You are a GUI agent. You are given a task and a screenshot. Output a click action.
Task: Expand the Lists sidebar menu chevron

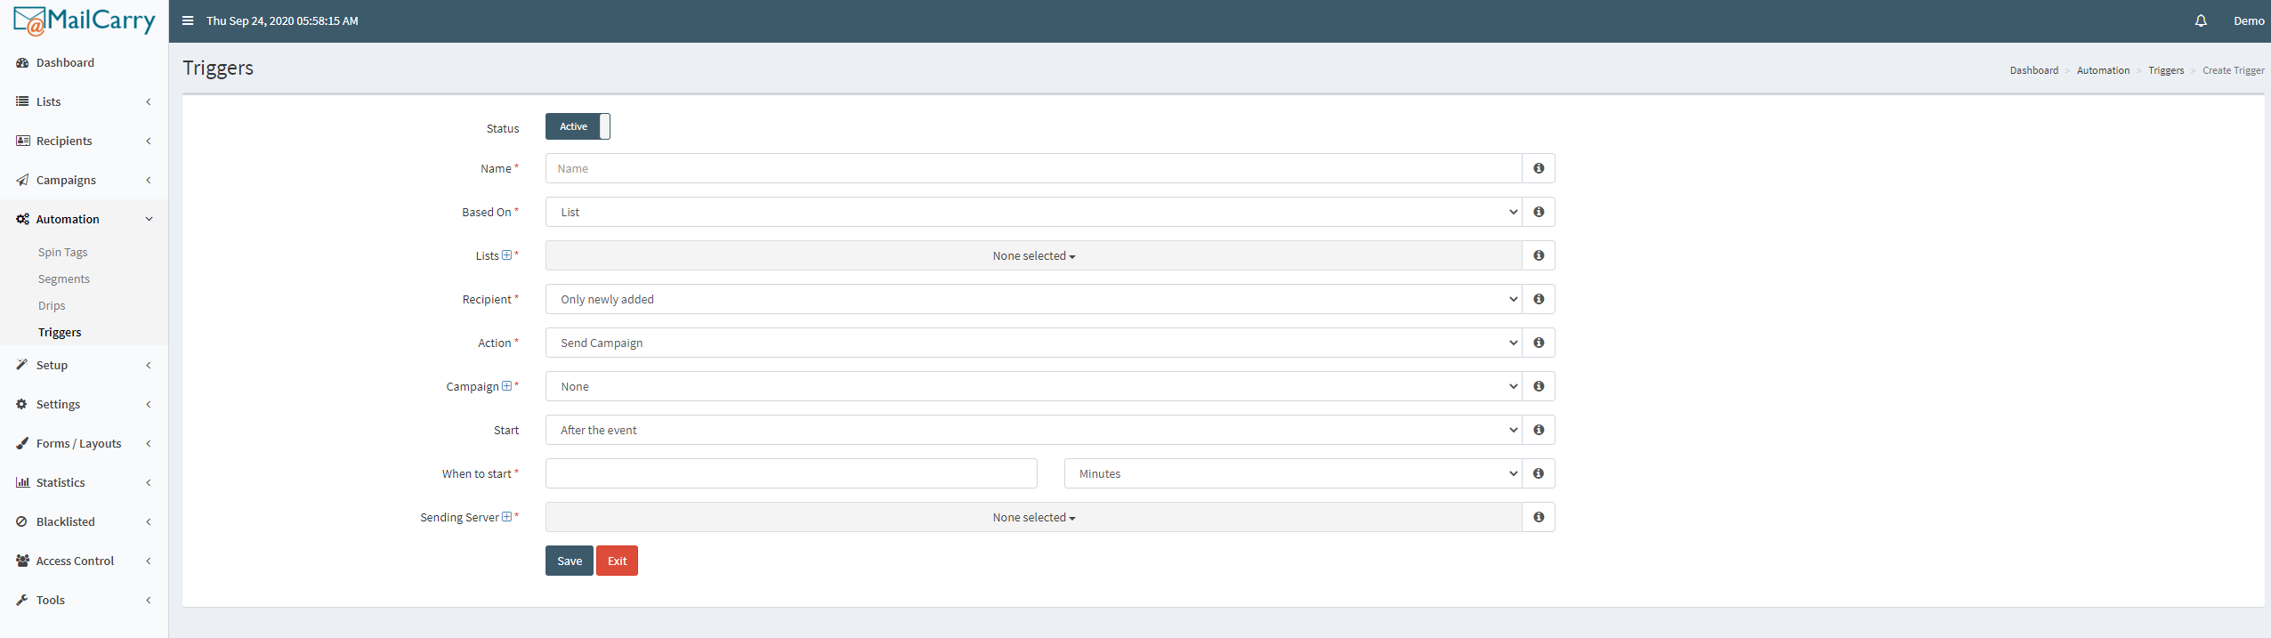149,101
